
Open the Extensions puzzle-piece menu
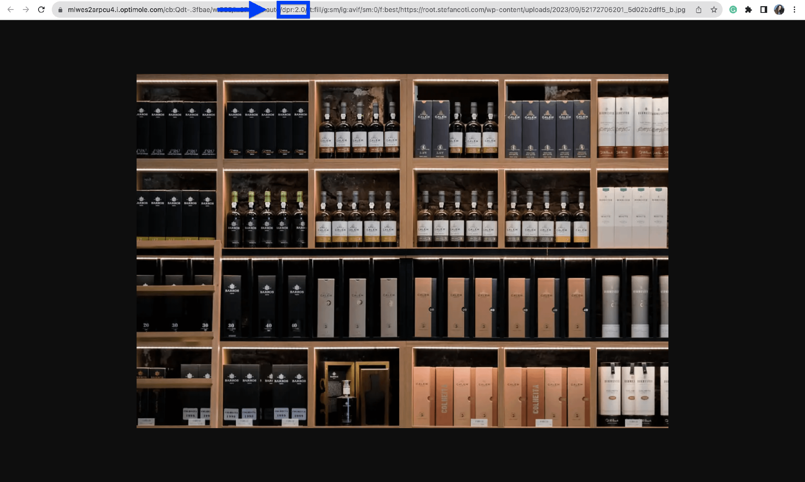pyautogui.click(x=748, y=10)
